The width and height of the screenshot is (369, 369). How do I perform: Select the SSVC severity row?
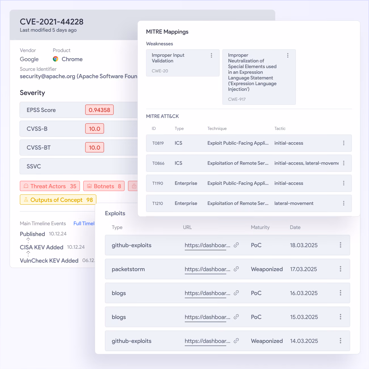79,166
